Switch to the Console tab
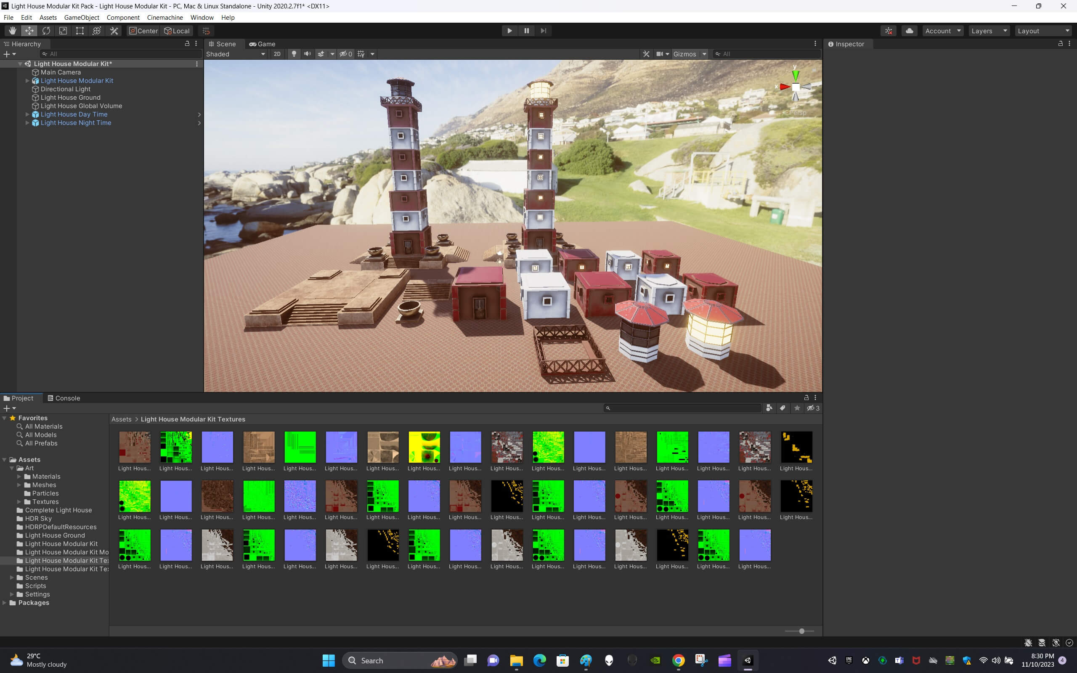1077x673 pixels. 64,398
